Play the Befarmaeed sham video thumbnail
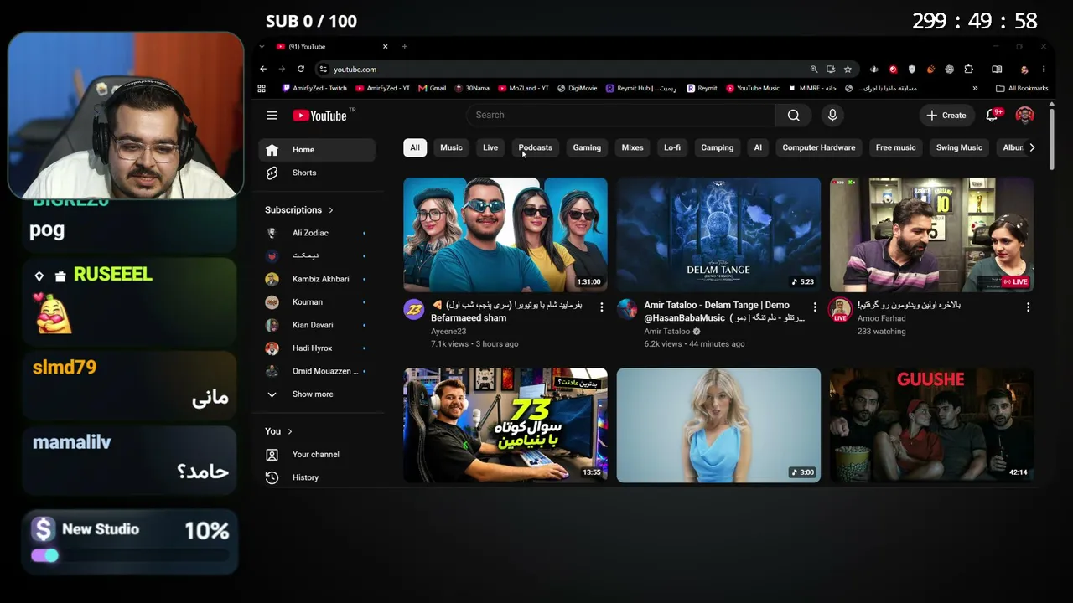This screenshot has height=603, width=1073. (x=505, y=234)
